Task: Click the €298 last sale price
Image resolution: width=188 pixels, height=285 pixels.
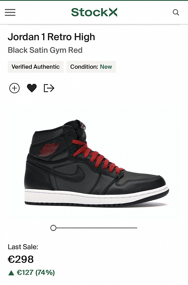Action: [21, 259]
